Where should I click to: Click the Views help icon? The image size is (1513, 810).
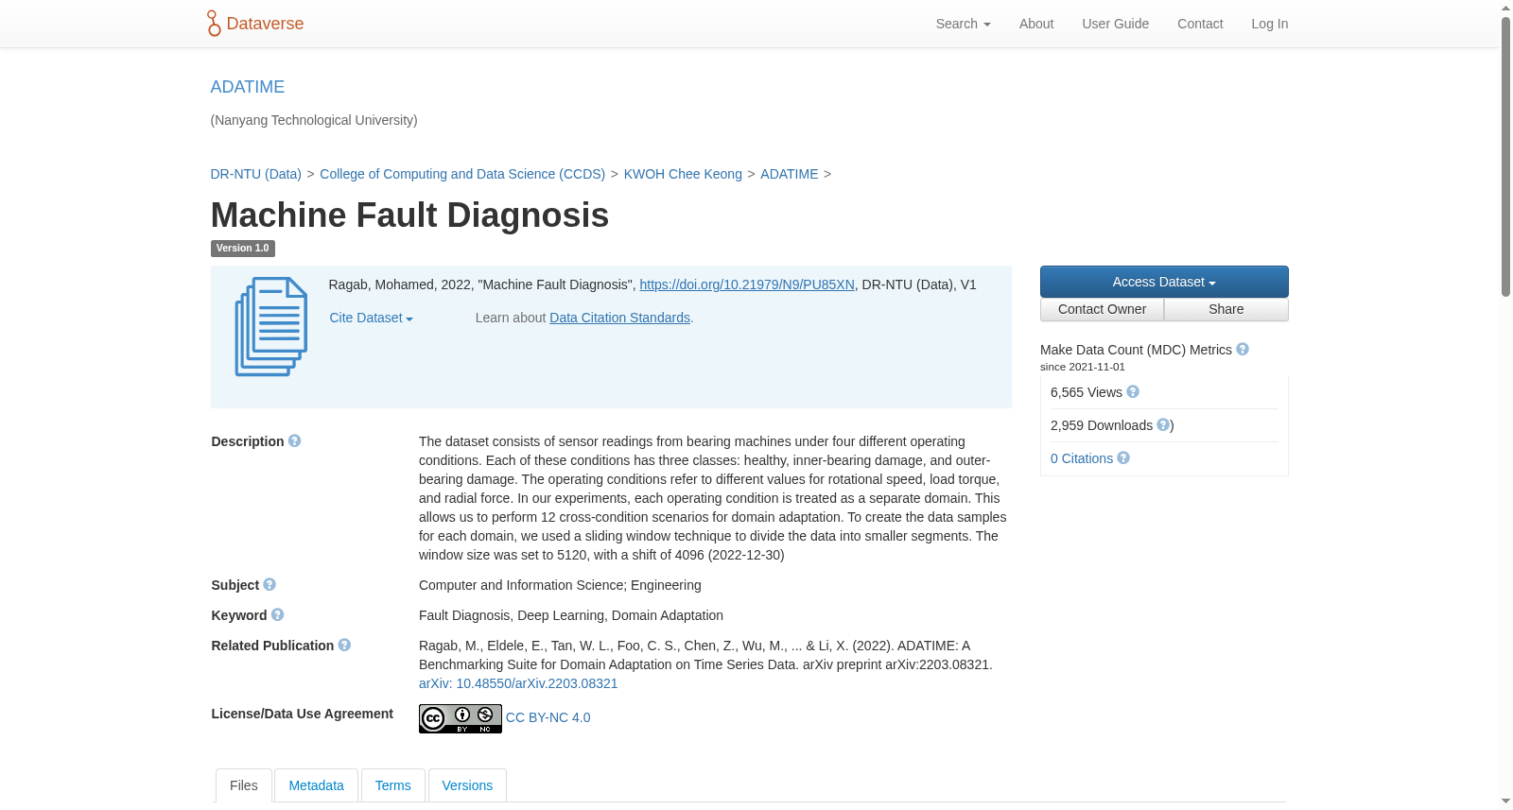coord(1133,392)
